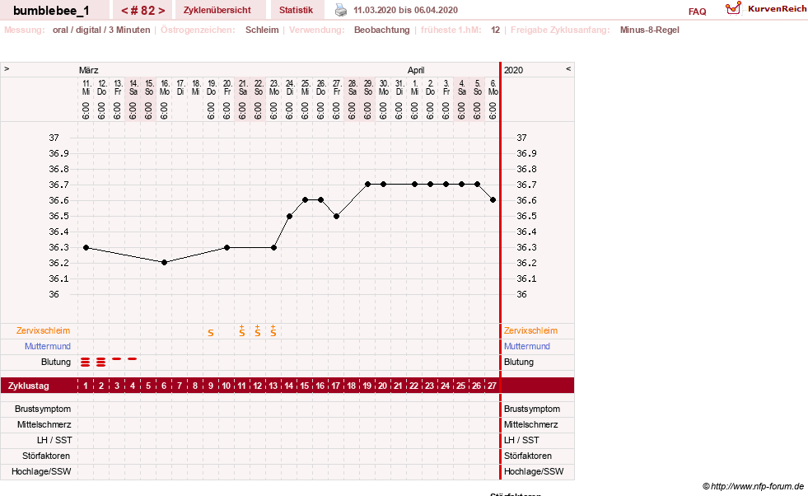
Task: Click the LH / SST label on the left
Action: pos(54,440)
